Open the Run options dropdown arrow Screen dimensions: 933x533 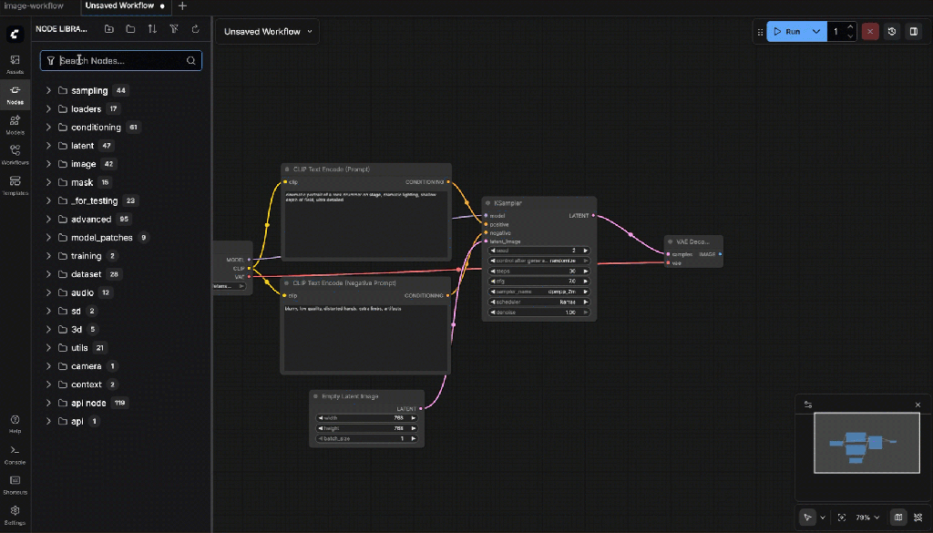tap(816, 32)
